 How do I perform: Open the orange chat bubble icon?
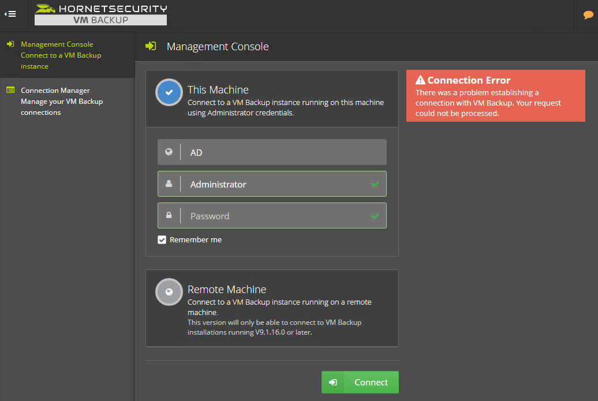[x=588, y=15]
